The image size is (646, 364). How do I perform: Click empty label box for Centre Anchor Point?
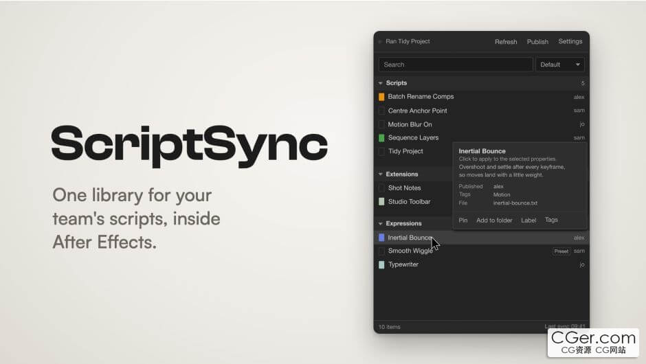381,111
